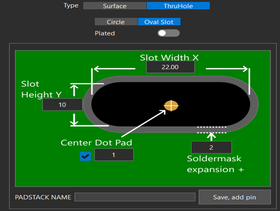Click the Slot Height Y value field
Viewport: 280px width, 211px height.
[x=63, y=105]
